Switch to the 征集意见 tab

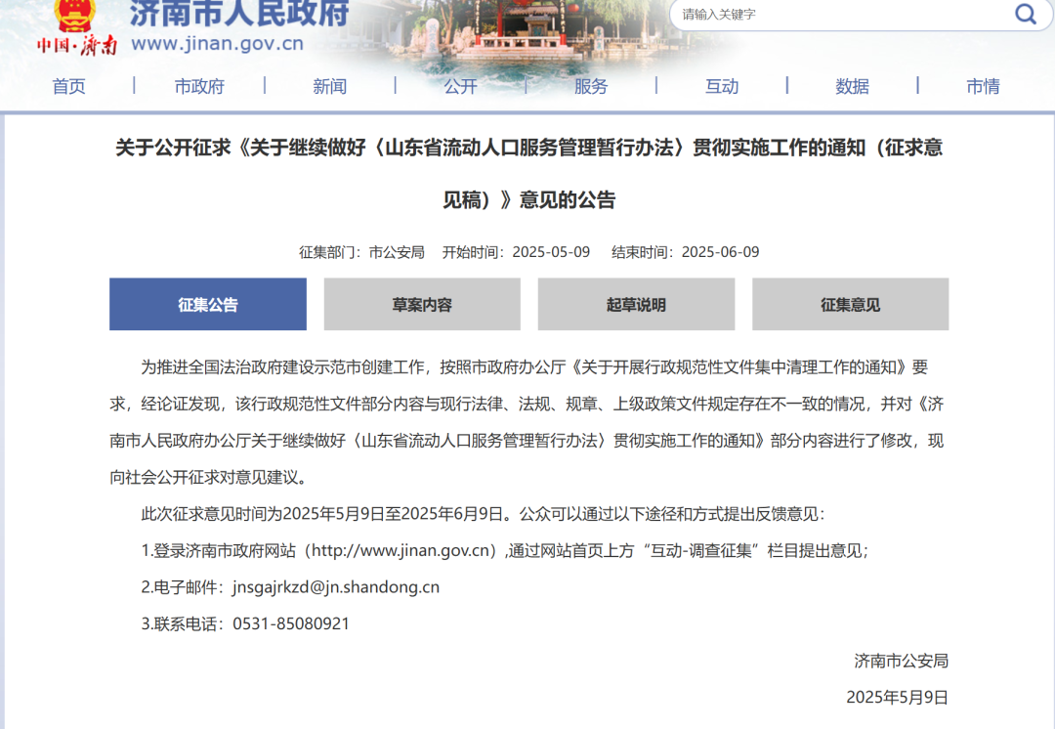851,304
